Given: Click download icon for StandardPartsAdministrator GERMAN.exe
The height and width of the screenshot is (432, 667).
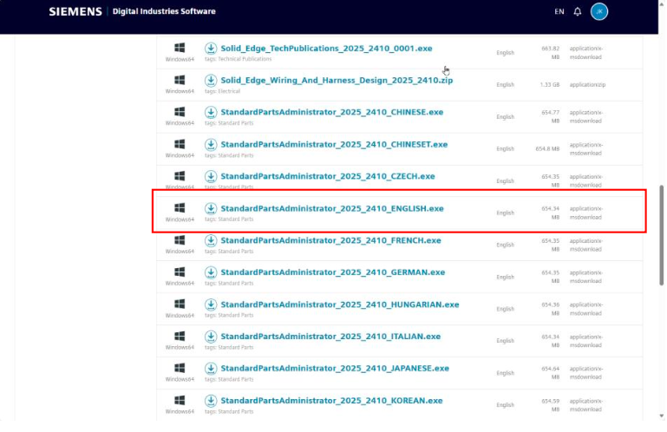Looking at the screenshot, I should point(211,272).
